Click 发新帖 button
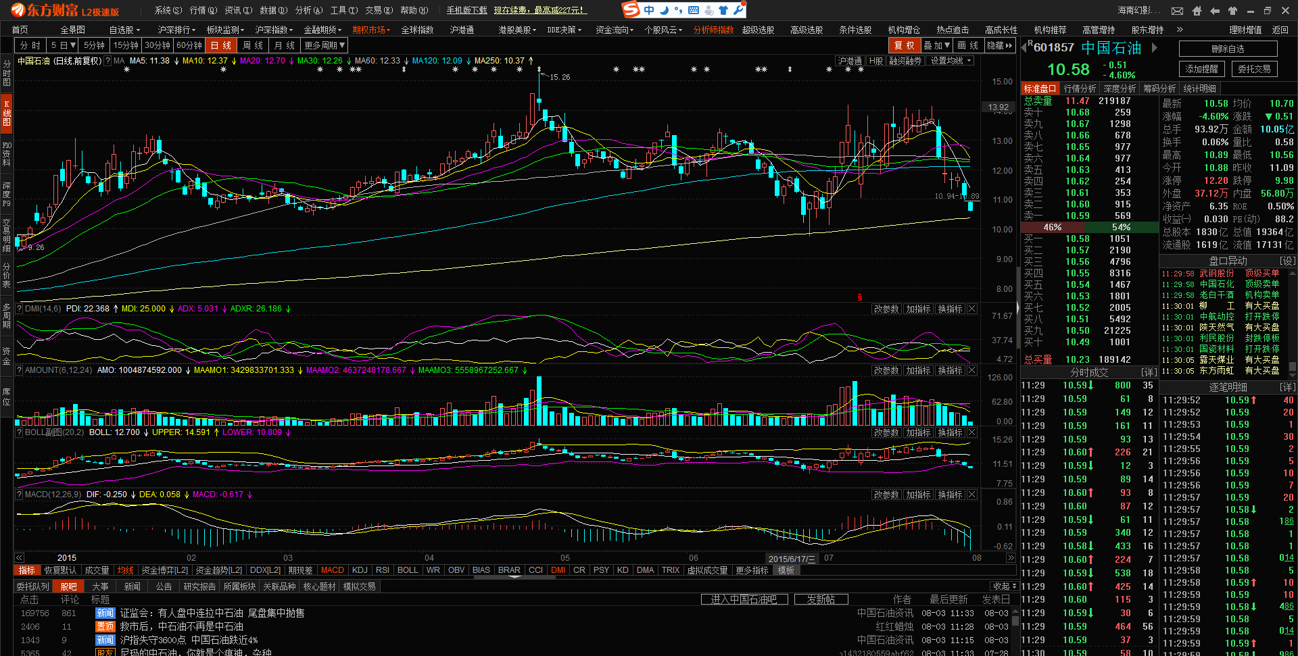 [x=821, y=600]
